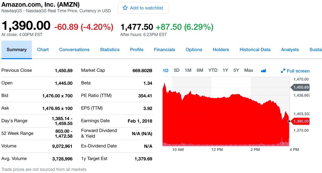Viewport: 322px width, 173px height.
Task: Switch to the 5Y chart range
Action: click(236, 70)
